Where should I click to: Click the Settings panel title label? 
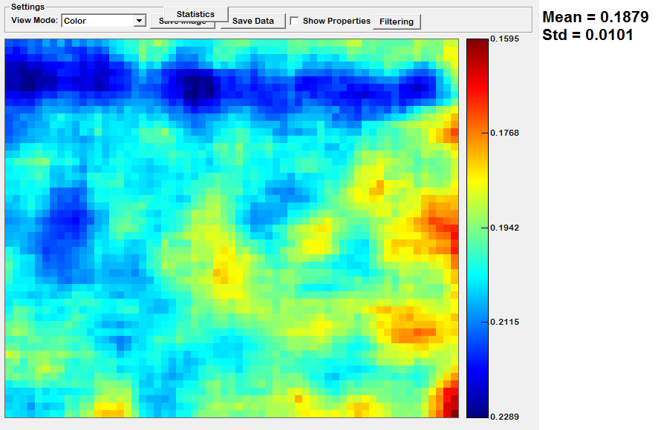[27, 7]
